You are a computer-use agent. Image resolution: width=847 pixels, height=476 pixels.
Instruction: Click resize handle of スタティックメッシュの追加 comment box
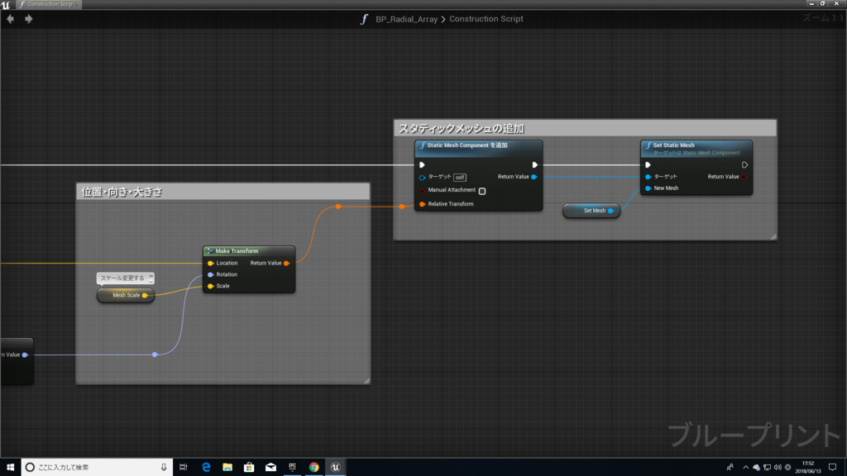773,236
